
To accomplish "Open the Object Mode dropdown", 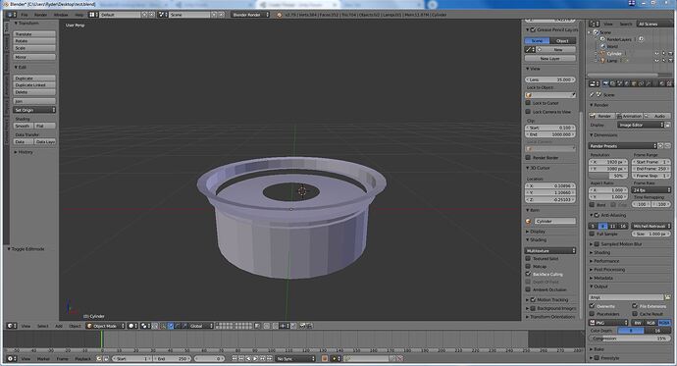I will pyautogui.click(x=106, y=326).
